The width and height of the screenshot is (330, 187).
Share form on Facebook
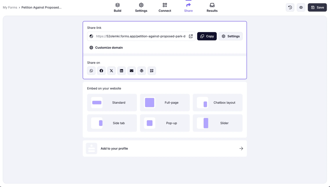pos(101,71)
